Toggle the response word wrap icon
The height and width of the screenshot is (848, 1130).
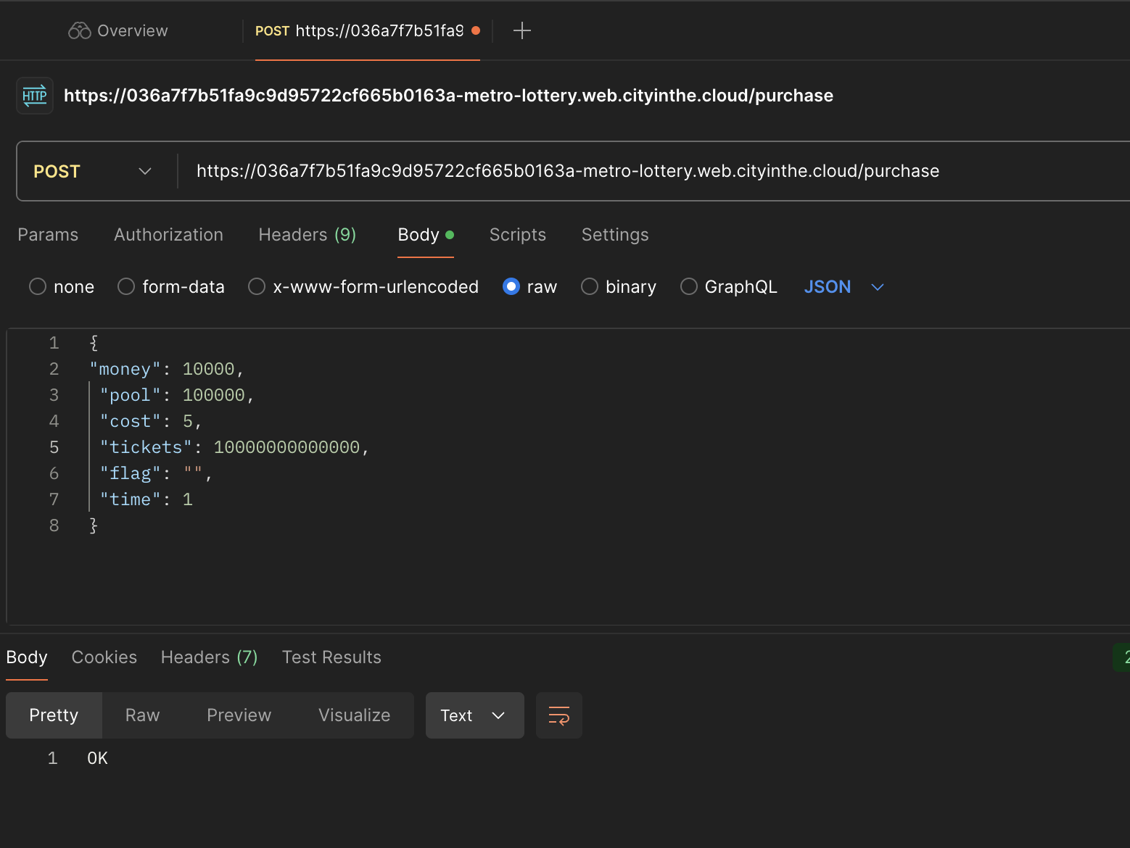[558, 715]
